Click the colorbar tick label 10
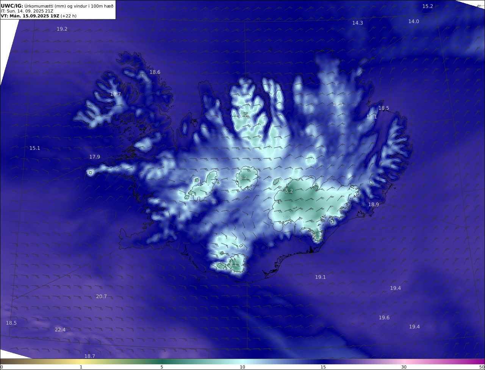The width and height of the screenshot is (485, 370). [242, 367]
